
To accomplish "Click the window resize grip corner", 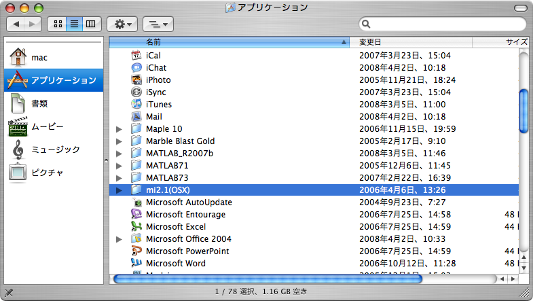I will pyautogui.click(x=525, y=293).
